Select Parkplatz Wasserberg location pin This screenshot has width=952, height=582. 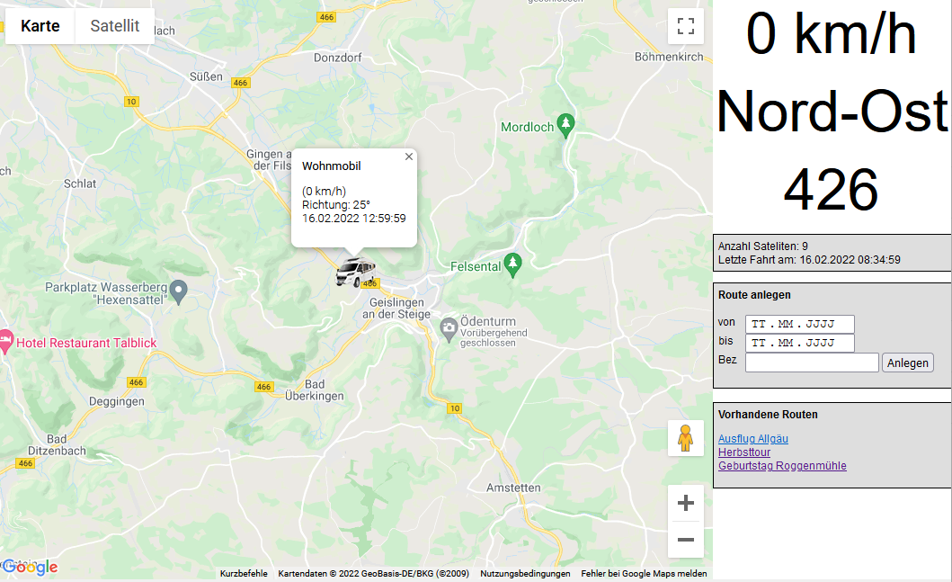pos(179,291)
